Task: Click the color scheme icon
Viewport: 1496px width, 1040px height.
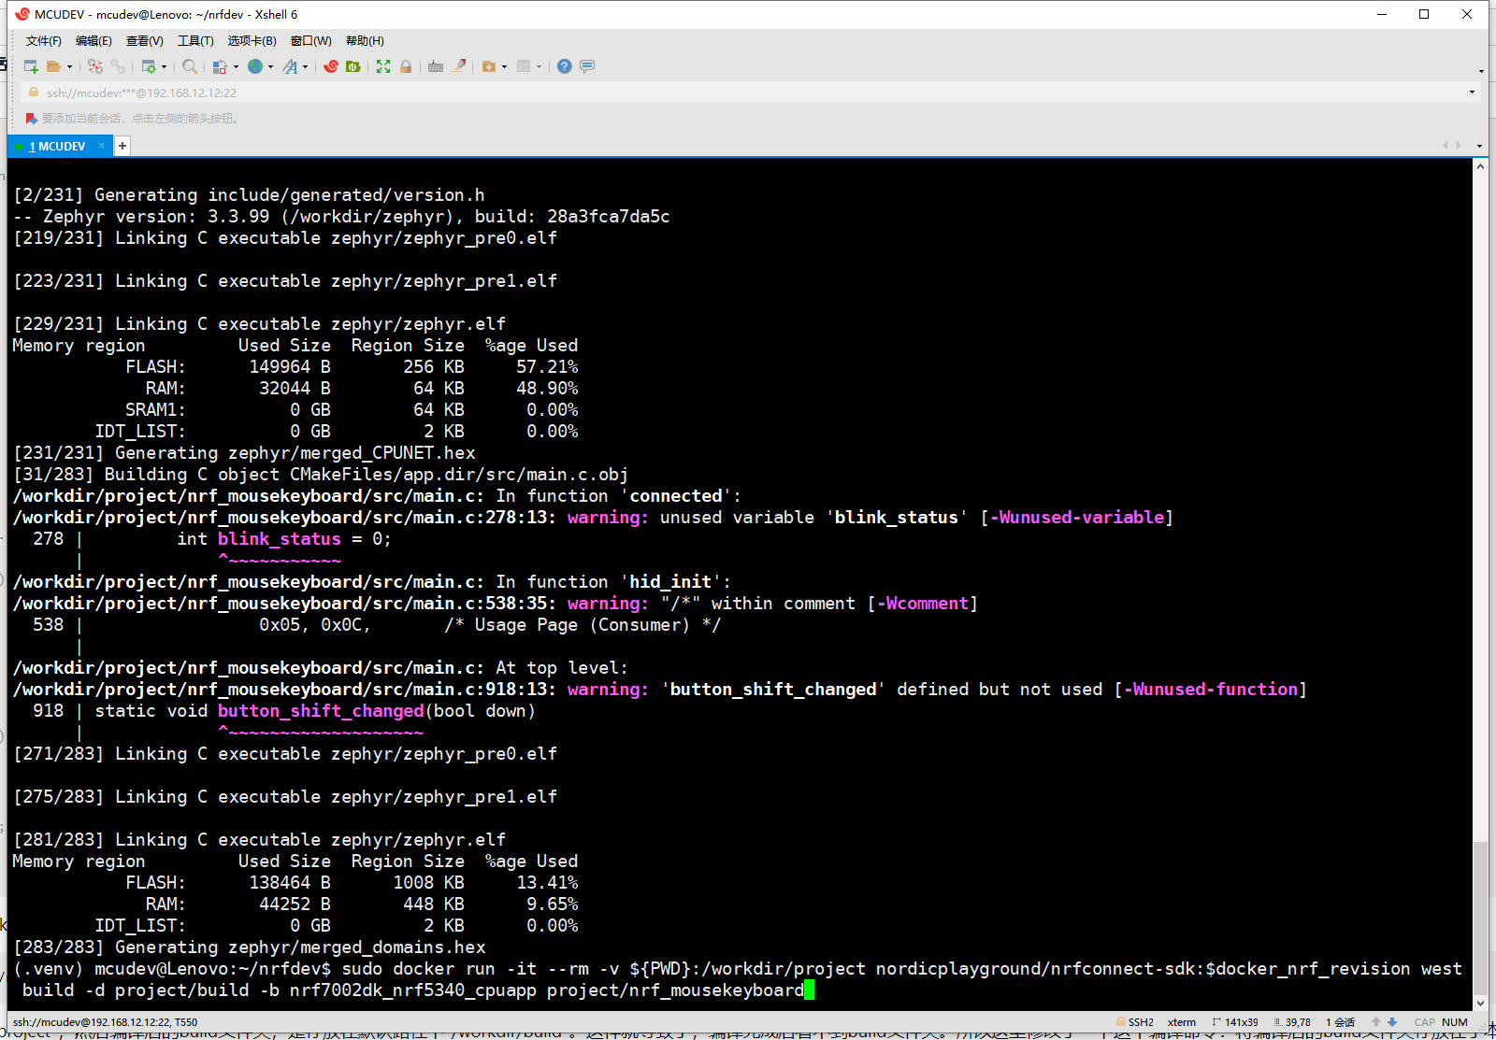Action: 220,66
